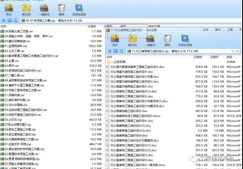This screenshot has width=243, height=169.
Task: Open archive language tool in back window
Action: [x=79, y=9]
